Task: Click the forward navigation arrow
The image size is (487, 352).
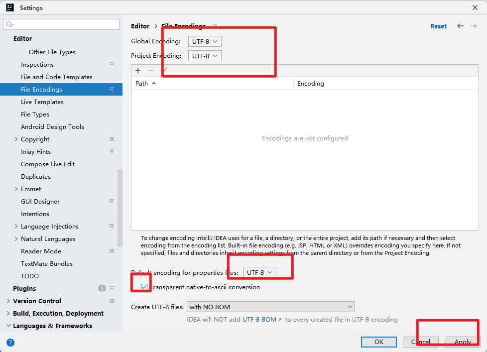Action: pos(474,26)
